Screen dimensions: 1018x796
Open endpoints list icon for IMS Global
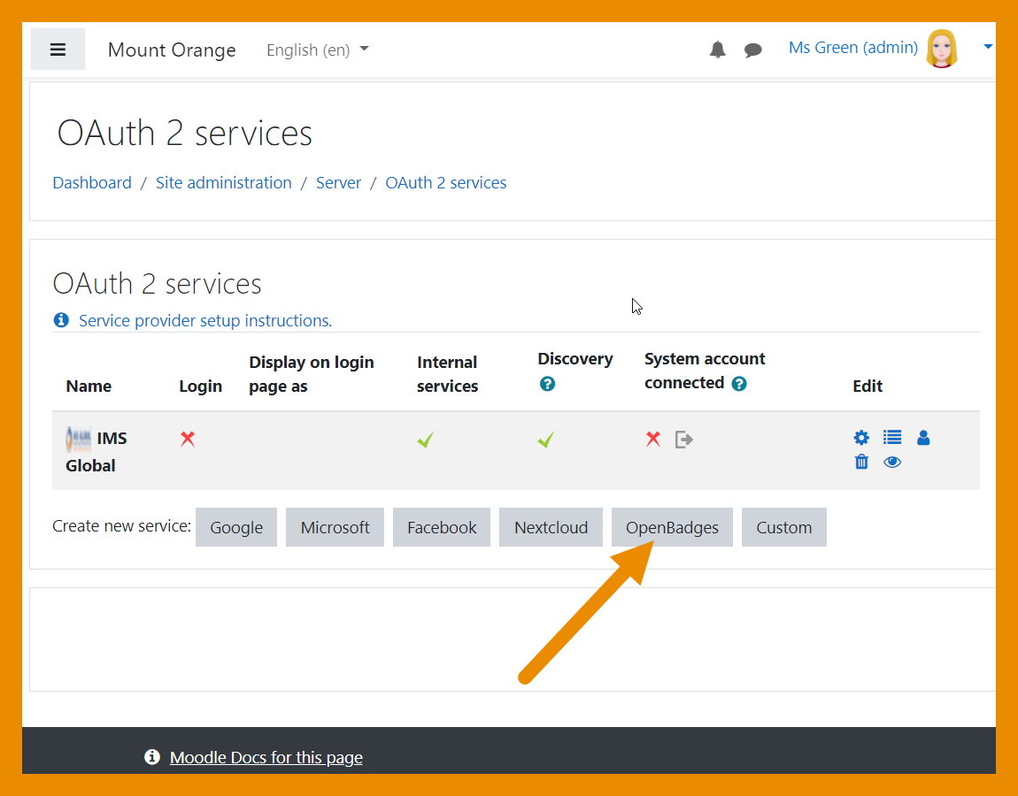click(892, 437)
